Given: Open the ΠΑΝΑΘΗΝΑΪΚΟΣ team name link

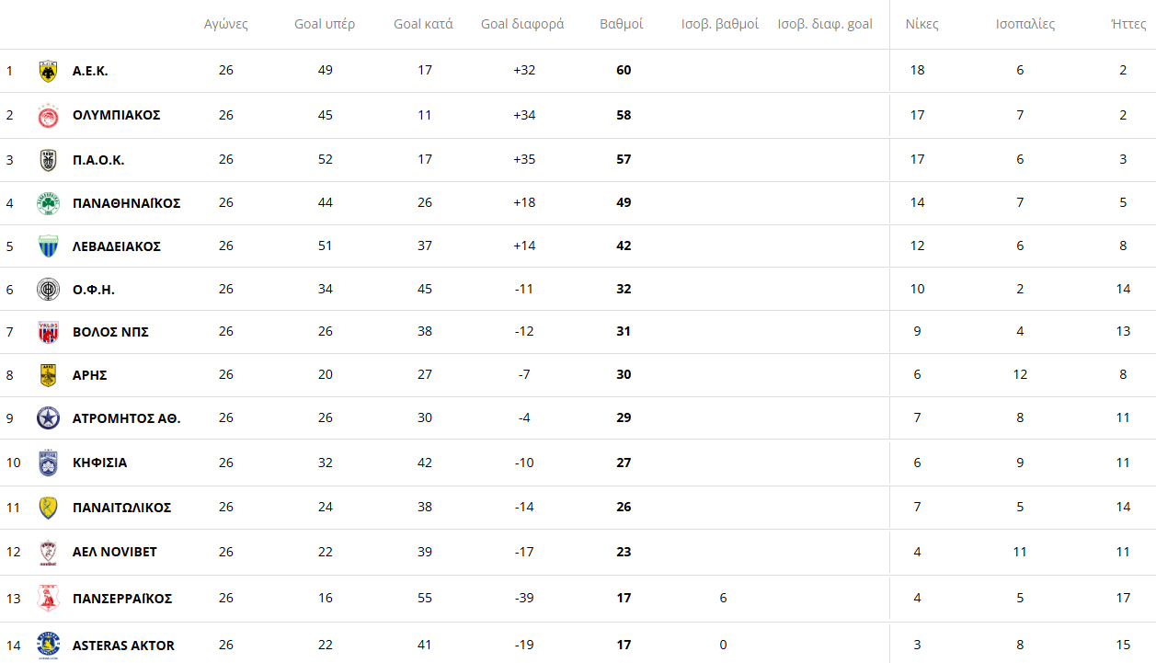Looking at the screenshot, I should 126,203.
